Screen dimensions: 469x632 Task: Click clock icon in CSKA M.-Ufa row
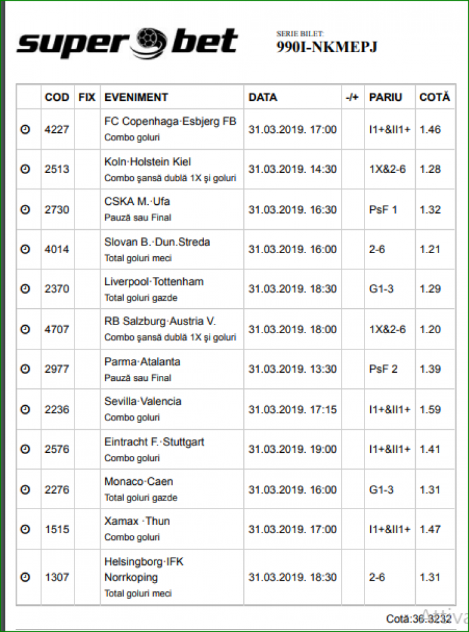point(25,209)
